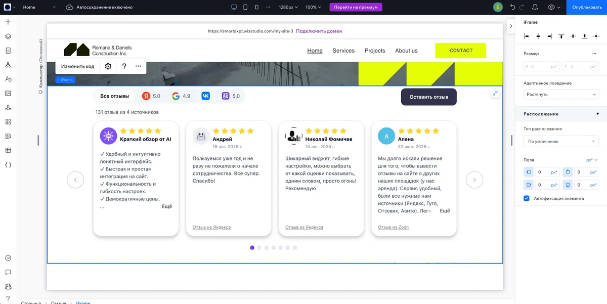This screenshot has height=304, width=607.
Task: Open the iFrame toolbar more options dots
Action: (x=138, y=66)
